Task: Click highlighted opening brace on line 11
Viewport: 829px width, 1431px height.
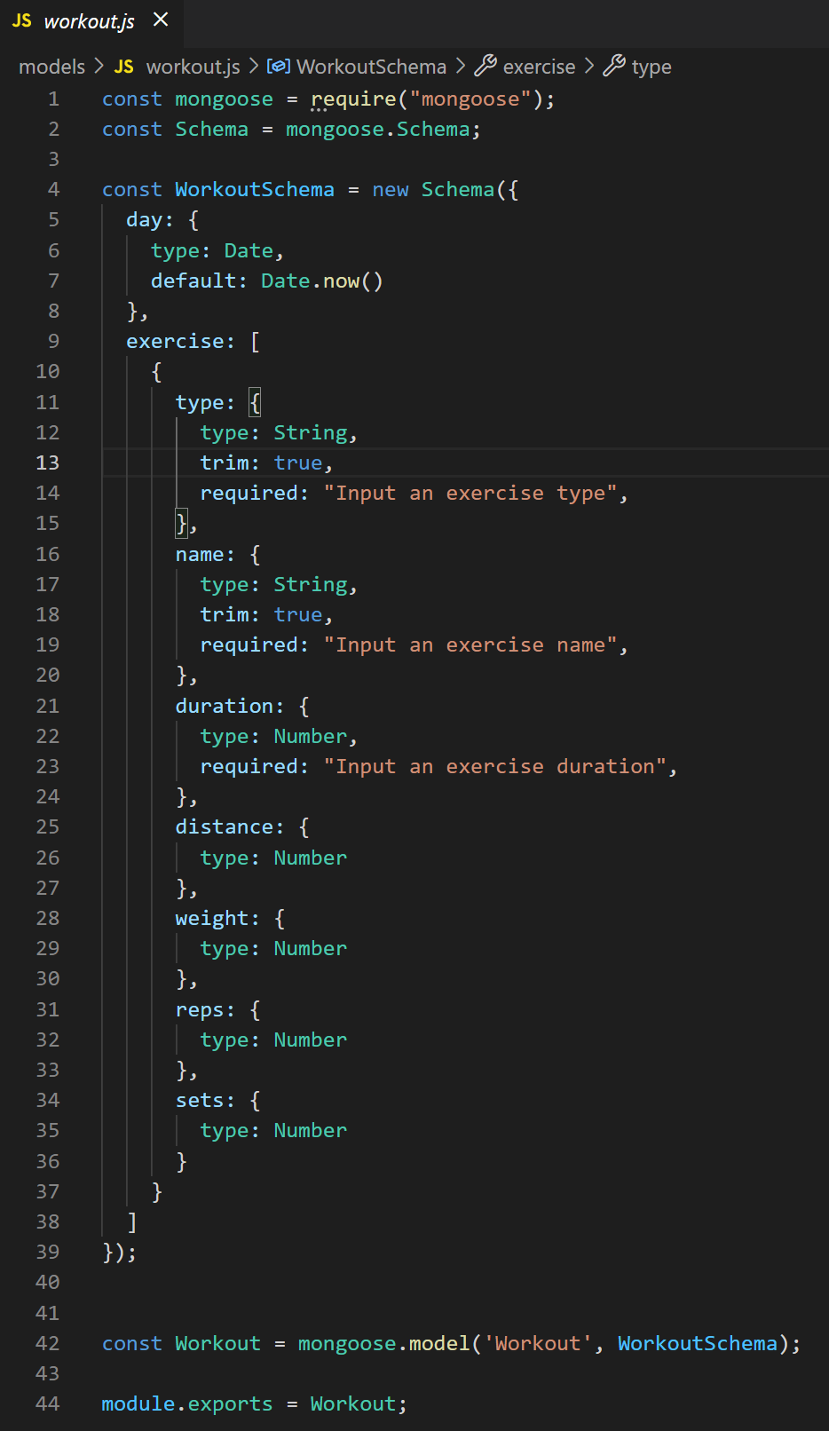Action: point(256,402)
